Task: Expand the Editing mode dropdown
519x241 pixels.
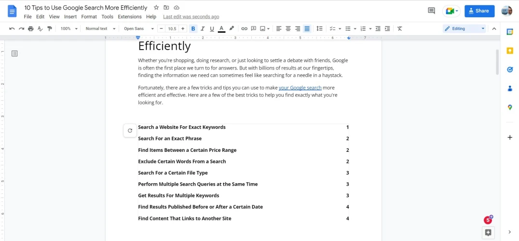Action: click(x=464, y=29)
